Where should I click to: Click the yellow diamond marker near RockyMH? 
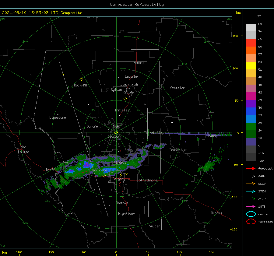pos(81,79)
